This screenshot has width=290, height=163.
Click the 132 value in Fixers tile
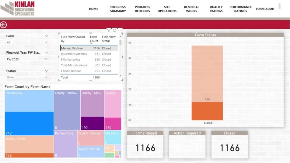9,155
